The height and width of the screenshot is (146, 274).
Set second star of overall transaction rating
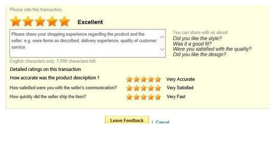pos(28,21)
